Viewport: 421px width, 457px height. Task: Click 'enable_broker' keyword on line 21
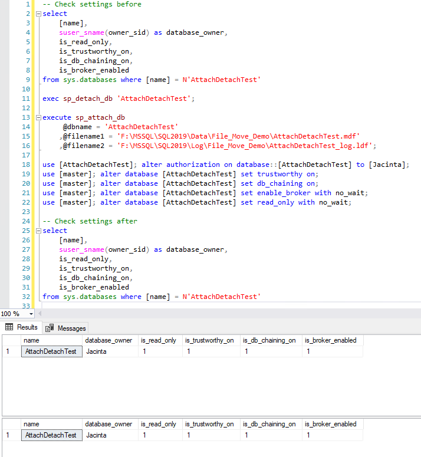click(284, 193)
